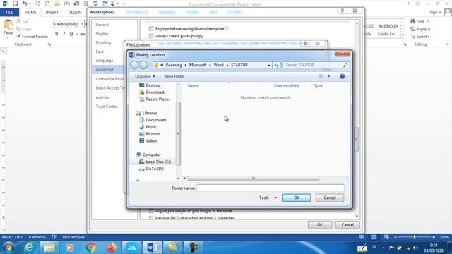Switch to the INSERT ribbon tab

point(52,13)
